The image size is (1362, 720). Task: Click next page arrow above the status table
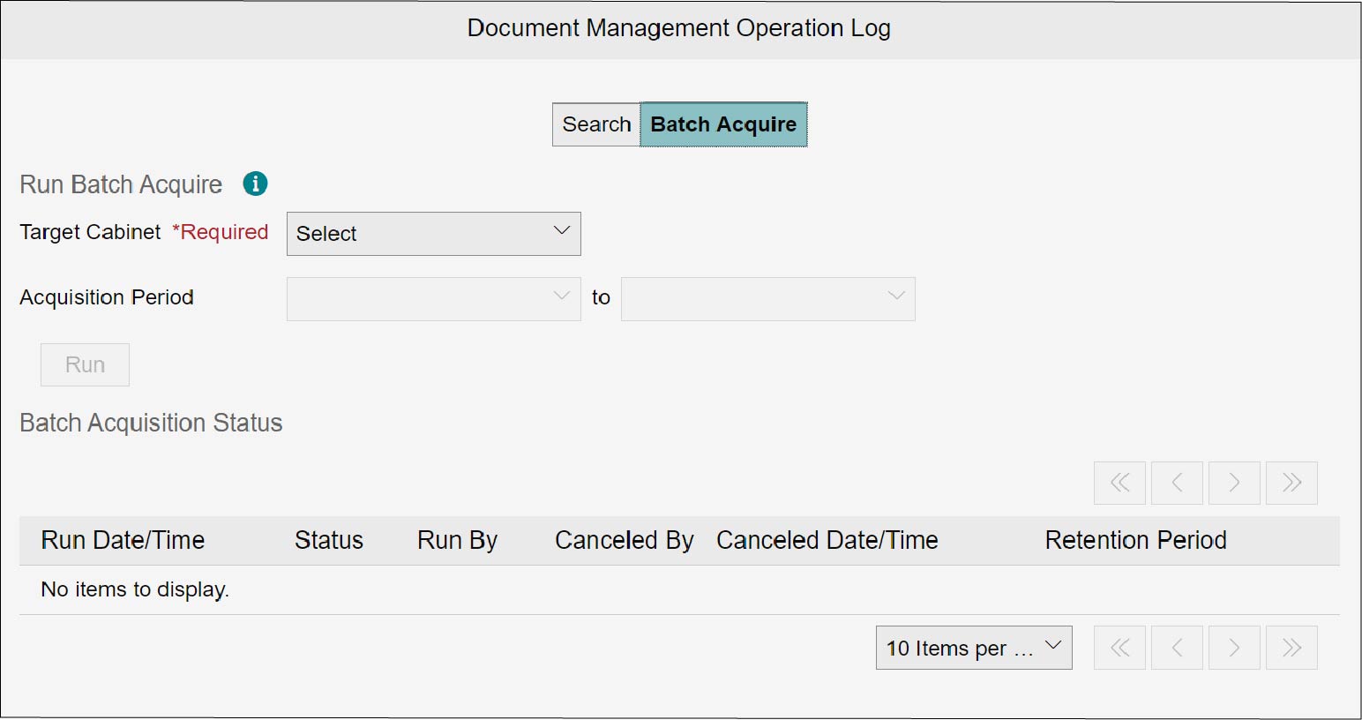coord(1234,483)
